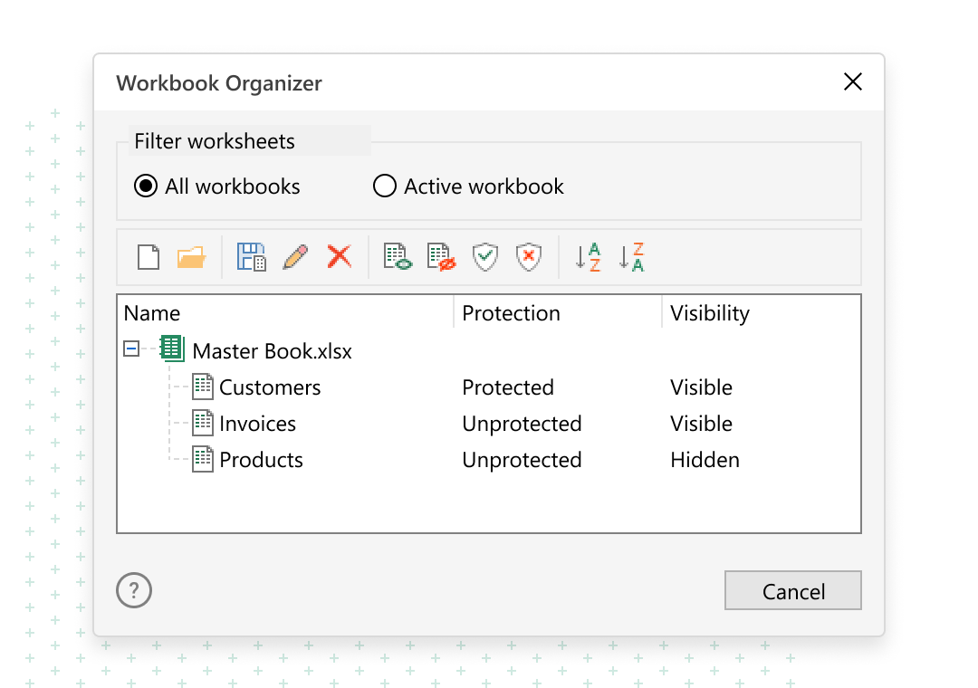Unhide a sheet using the show-sheet icon

click(397, 256)
